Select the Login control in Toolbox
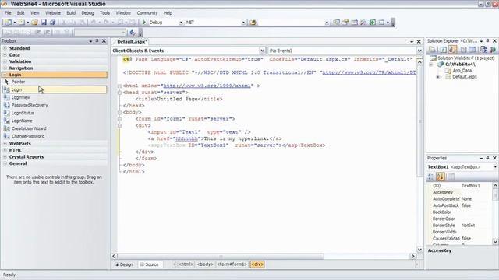Viewport: 499px width, 280px height. (x=55, y=90)
